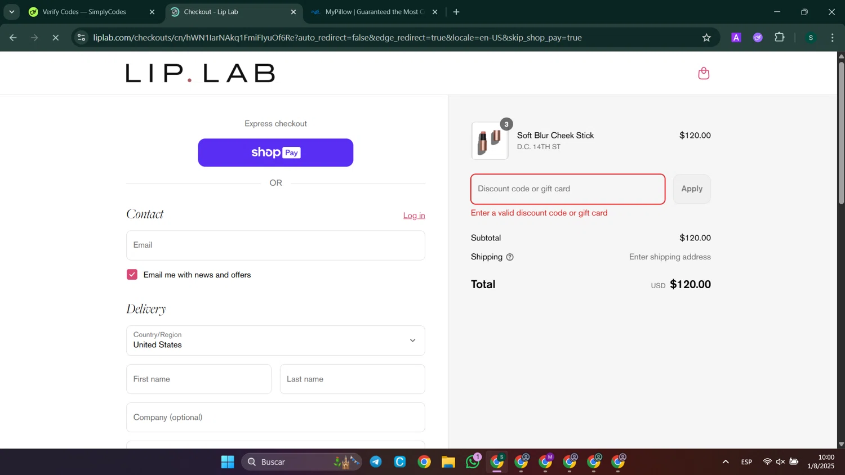Close the Checkout - Lip Lab tab
845x475 pixels.
pos(293,12)
